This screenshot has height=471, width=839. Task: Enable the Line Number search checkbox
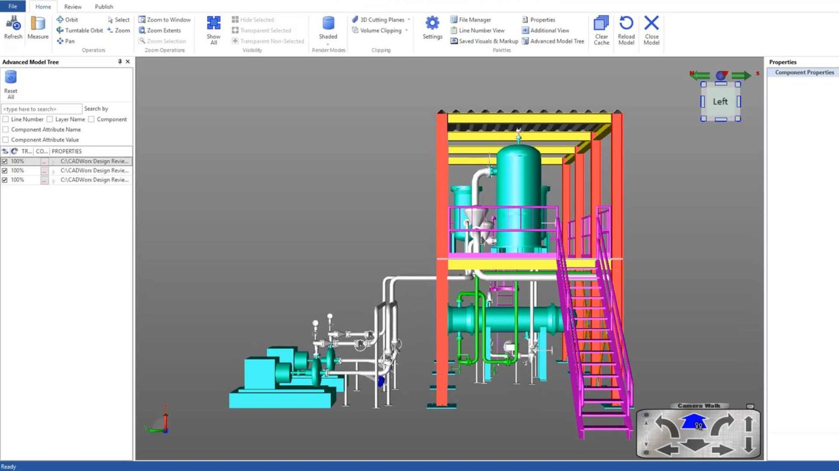click(x=6, y=119)
